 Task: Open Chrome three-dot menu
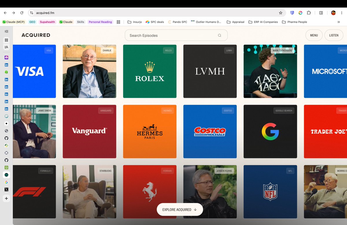point(342,13)
